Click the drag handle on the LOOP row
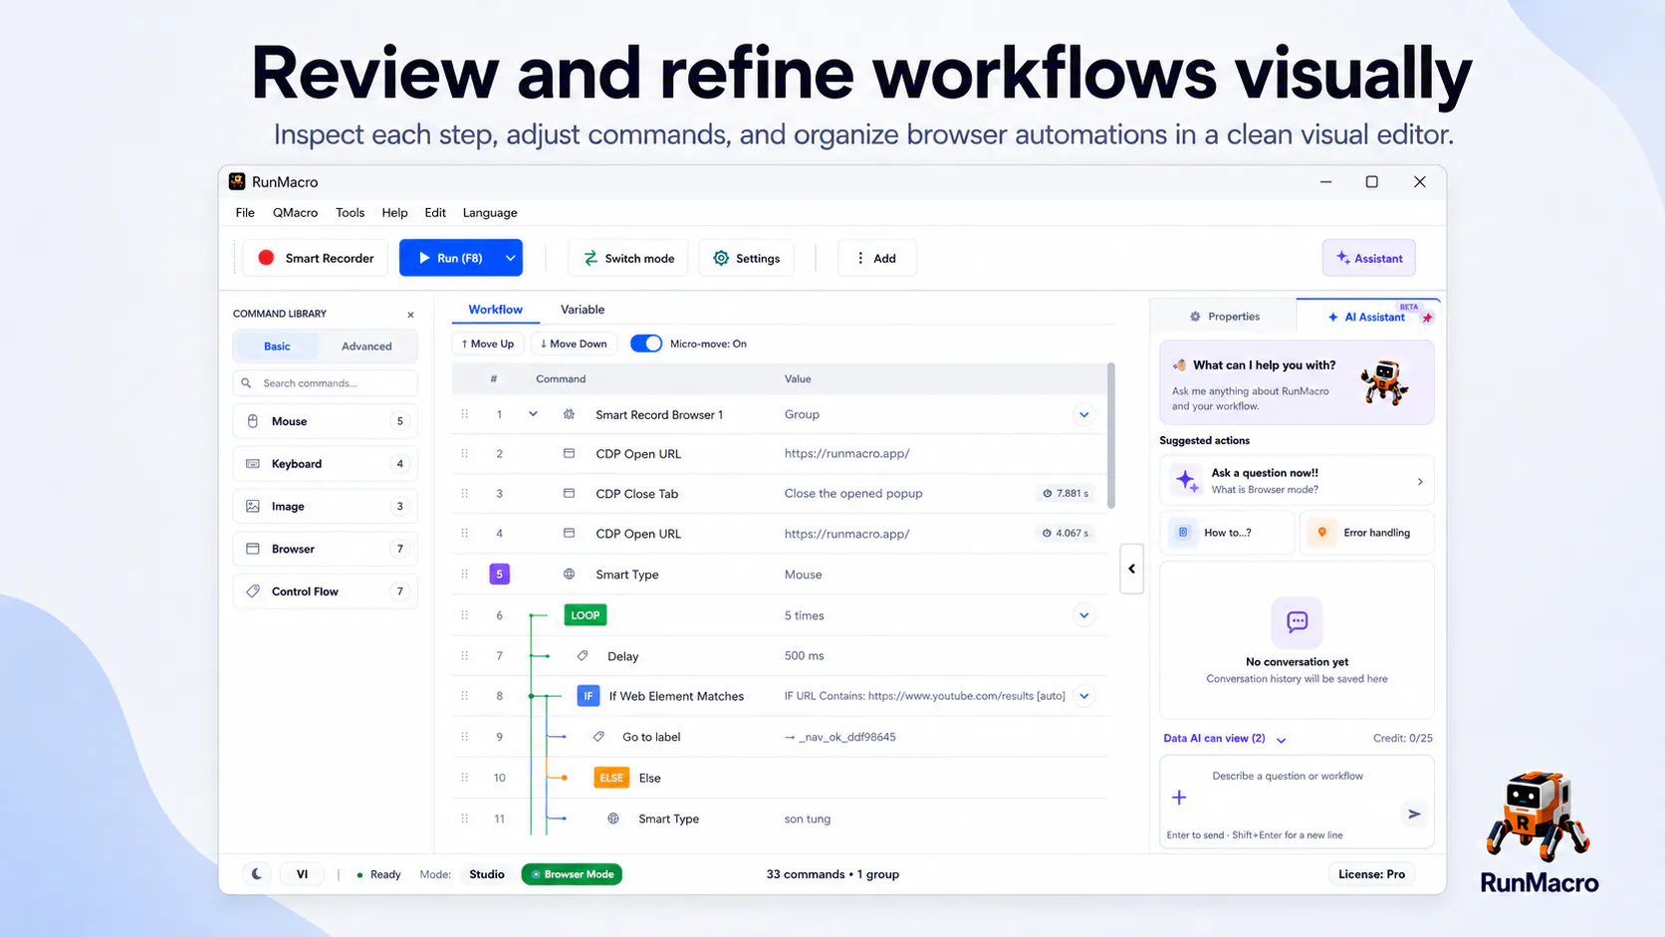1665x937 pixels. [x=464, y=615]
